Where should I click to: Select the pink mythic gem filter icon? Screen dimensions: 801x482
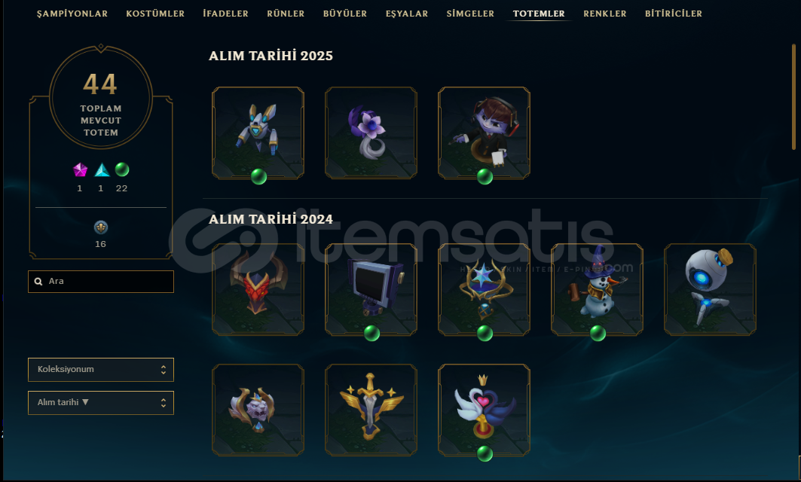[80, 169]
